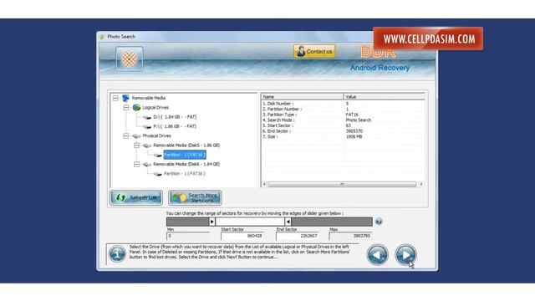
Task: Select the Logical Drives globe icon
Action: pos(136,108)
